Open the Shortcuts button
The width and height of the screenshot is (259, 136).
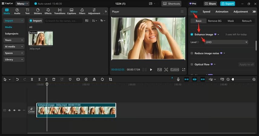tap(171, 4)
